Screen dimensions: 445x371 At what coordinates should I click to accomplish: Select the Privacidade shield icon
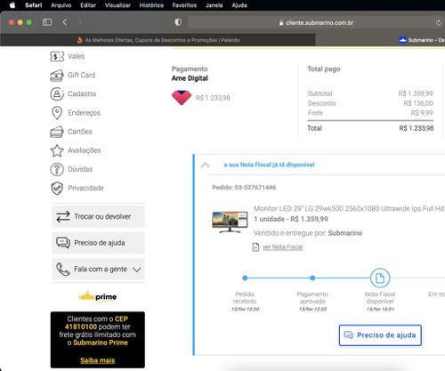coord(57,188)
